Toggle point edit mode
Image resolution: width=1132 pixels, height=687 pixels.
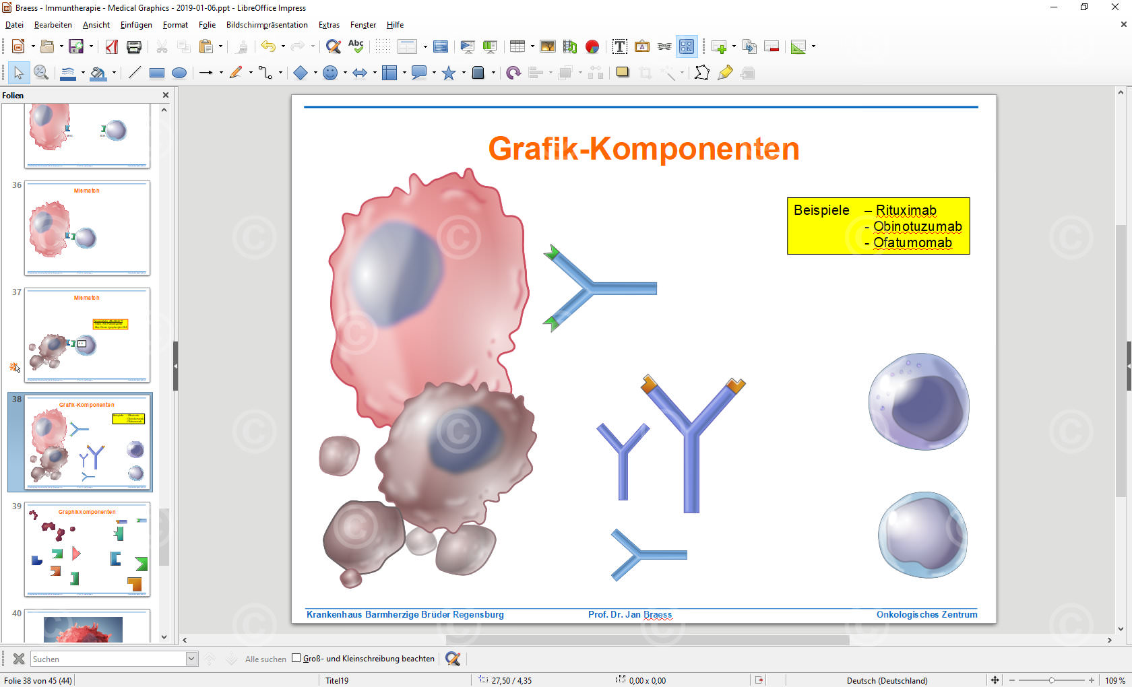pos(701,73)
